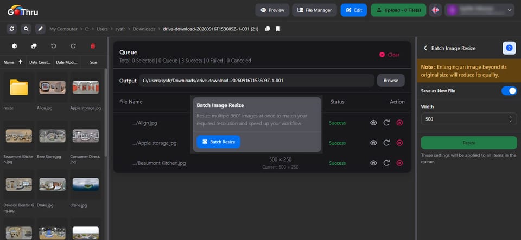Image resolution: width=521 pixels, height=240 pixels.
Task: Click .../Apple storage.jpg in the queue
Action: pyautogui.click(x=154, y=143)
